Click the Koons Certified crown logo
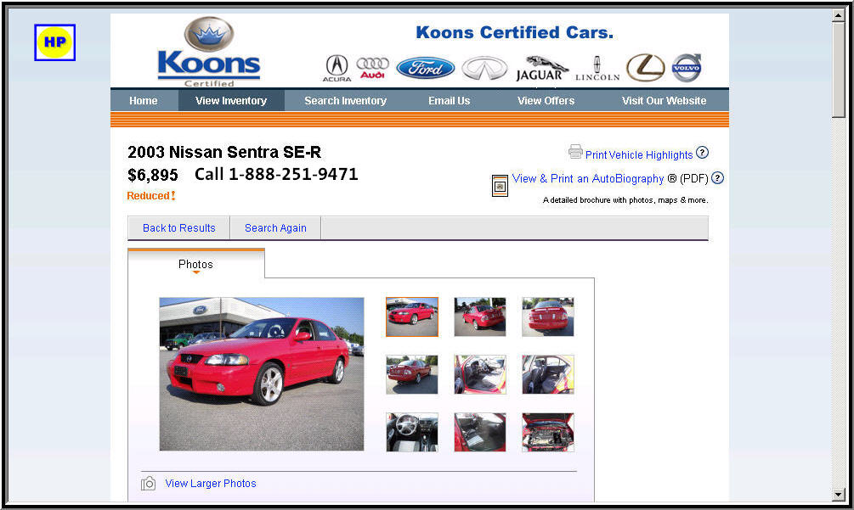854x510 pixels. point(209,52)
